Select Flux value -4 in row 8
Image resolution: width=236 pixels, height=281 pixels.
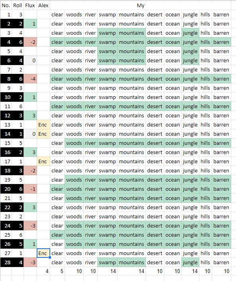pos(30,79)
